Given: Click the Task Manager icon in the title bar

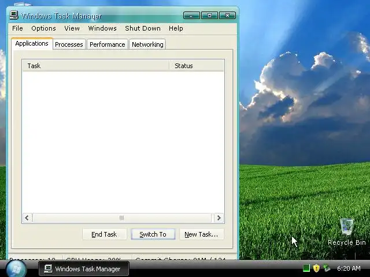Looking at the screenshot, I should 14,16.
